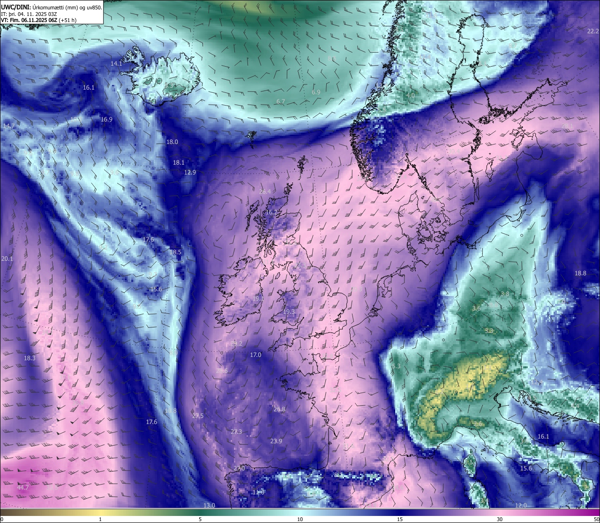
Task: Select the 18.0 value on the map
Action: click(172, 142)
